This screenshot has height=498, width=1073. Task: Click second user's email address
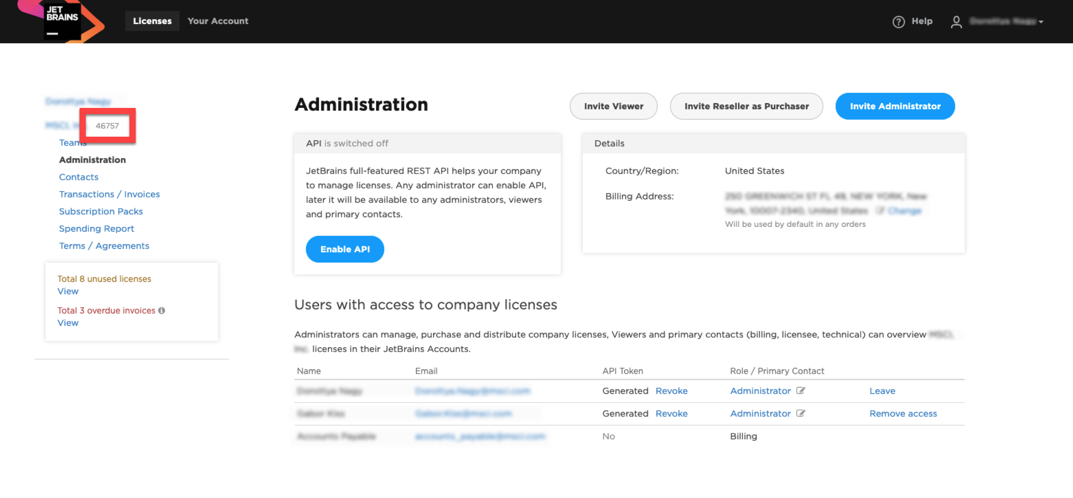coord(463,413)
